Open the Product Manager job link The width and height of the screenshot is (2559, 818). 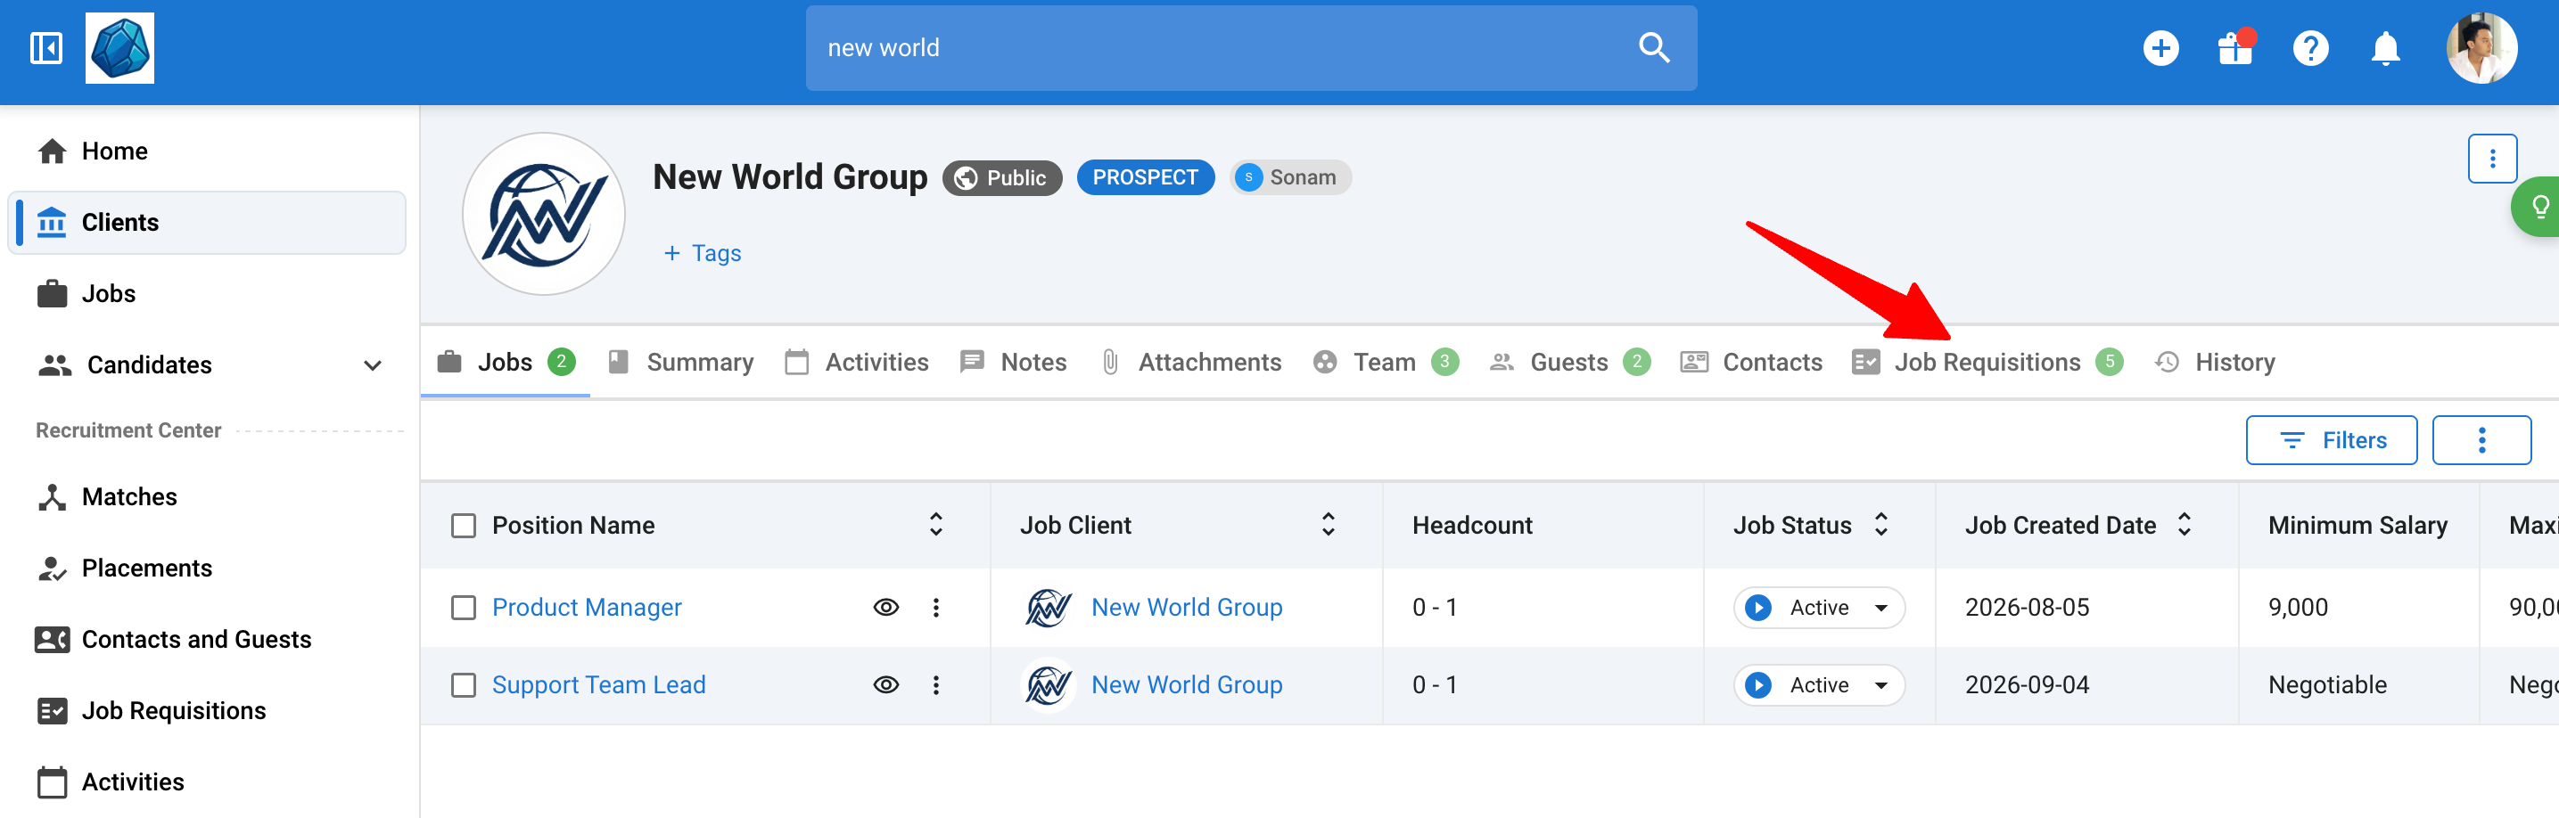click(586, 608)
